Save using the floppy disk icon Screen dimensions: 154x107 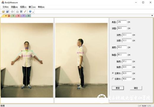click(7, 12)
